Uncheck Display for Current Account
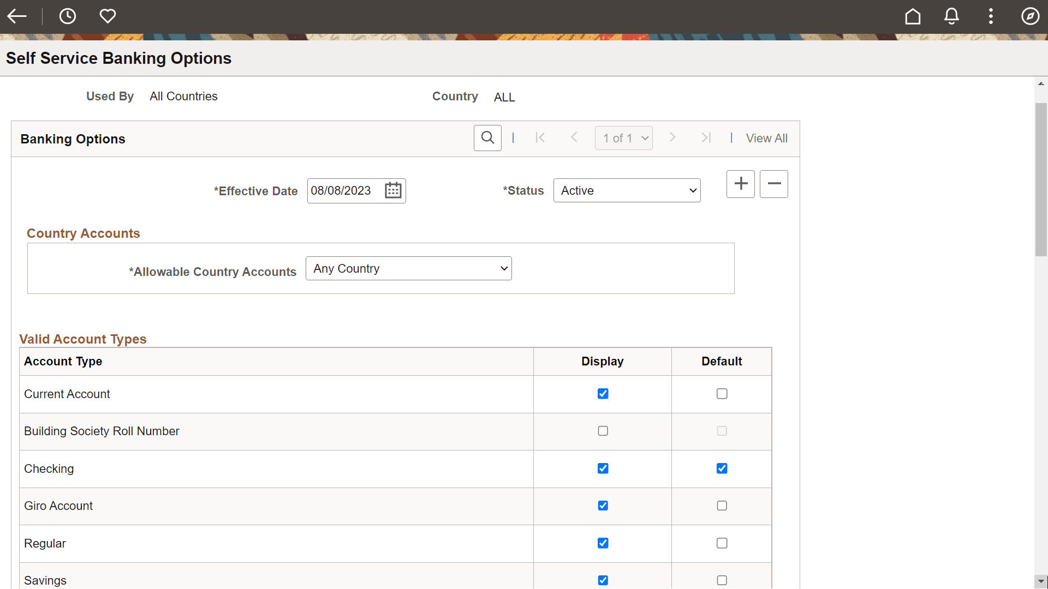Image resolution: width=1048 pixels, height=589 pixels. tap(603, 394)
